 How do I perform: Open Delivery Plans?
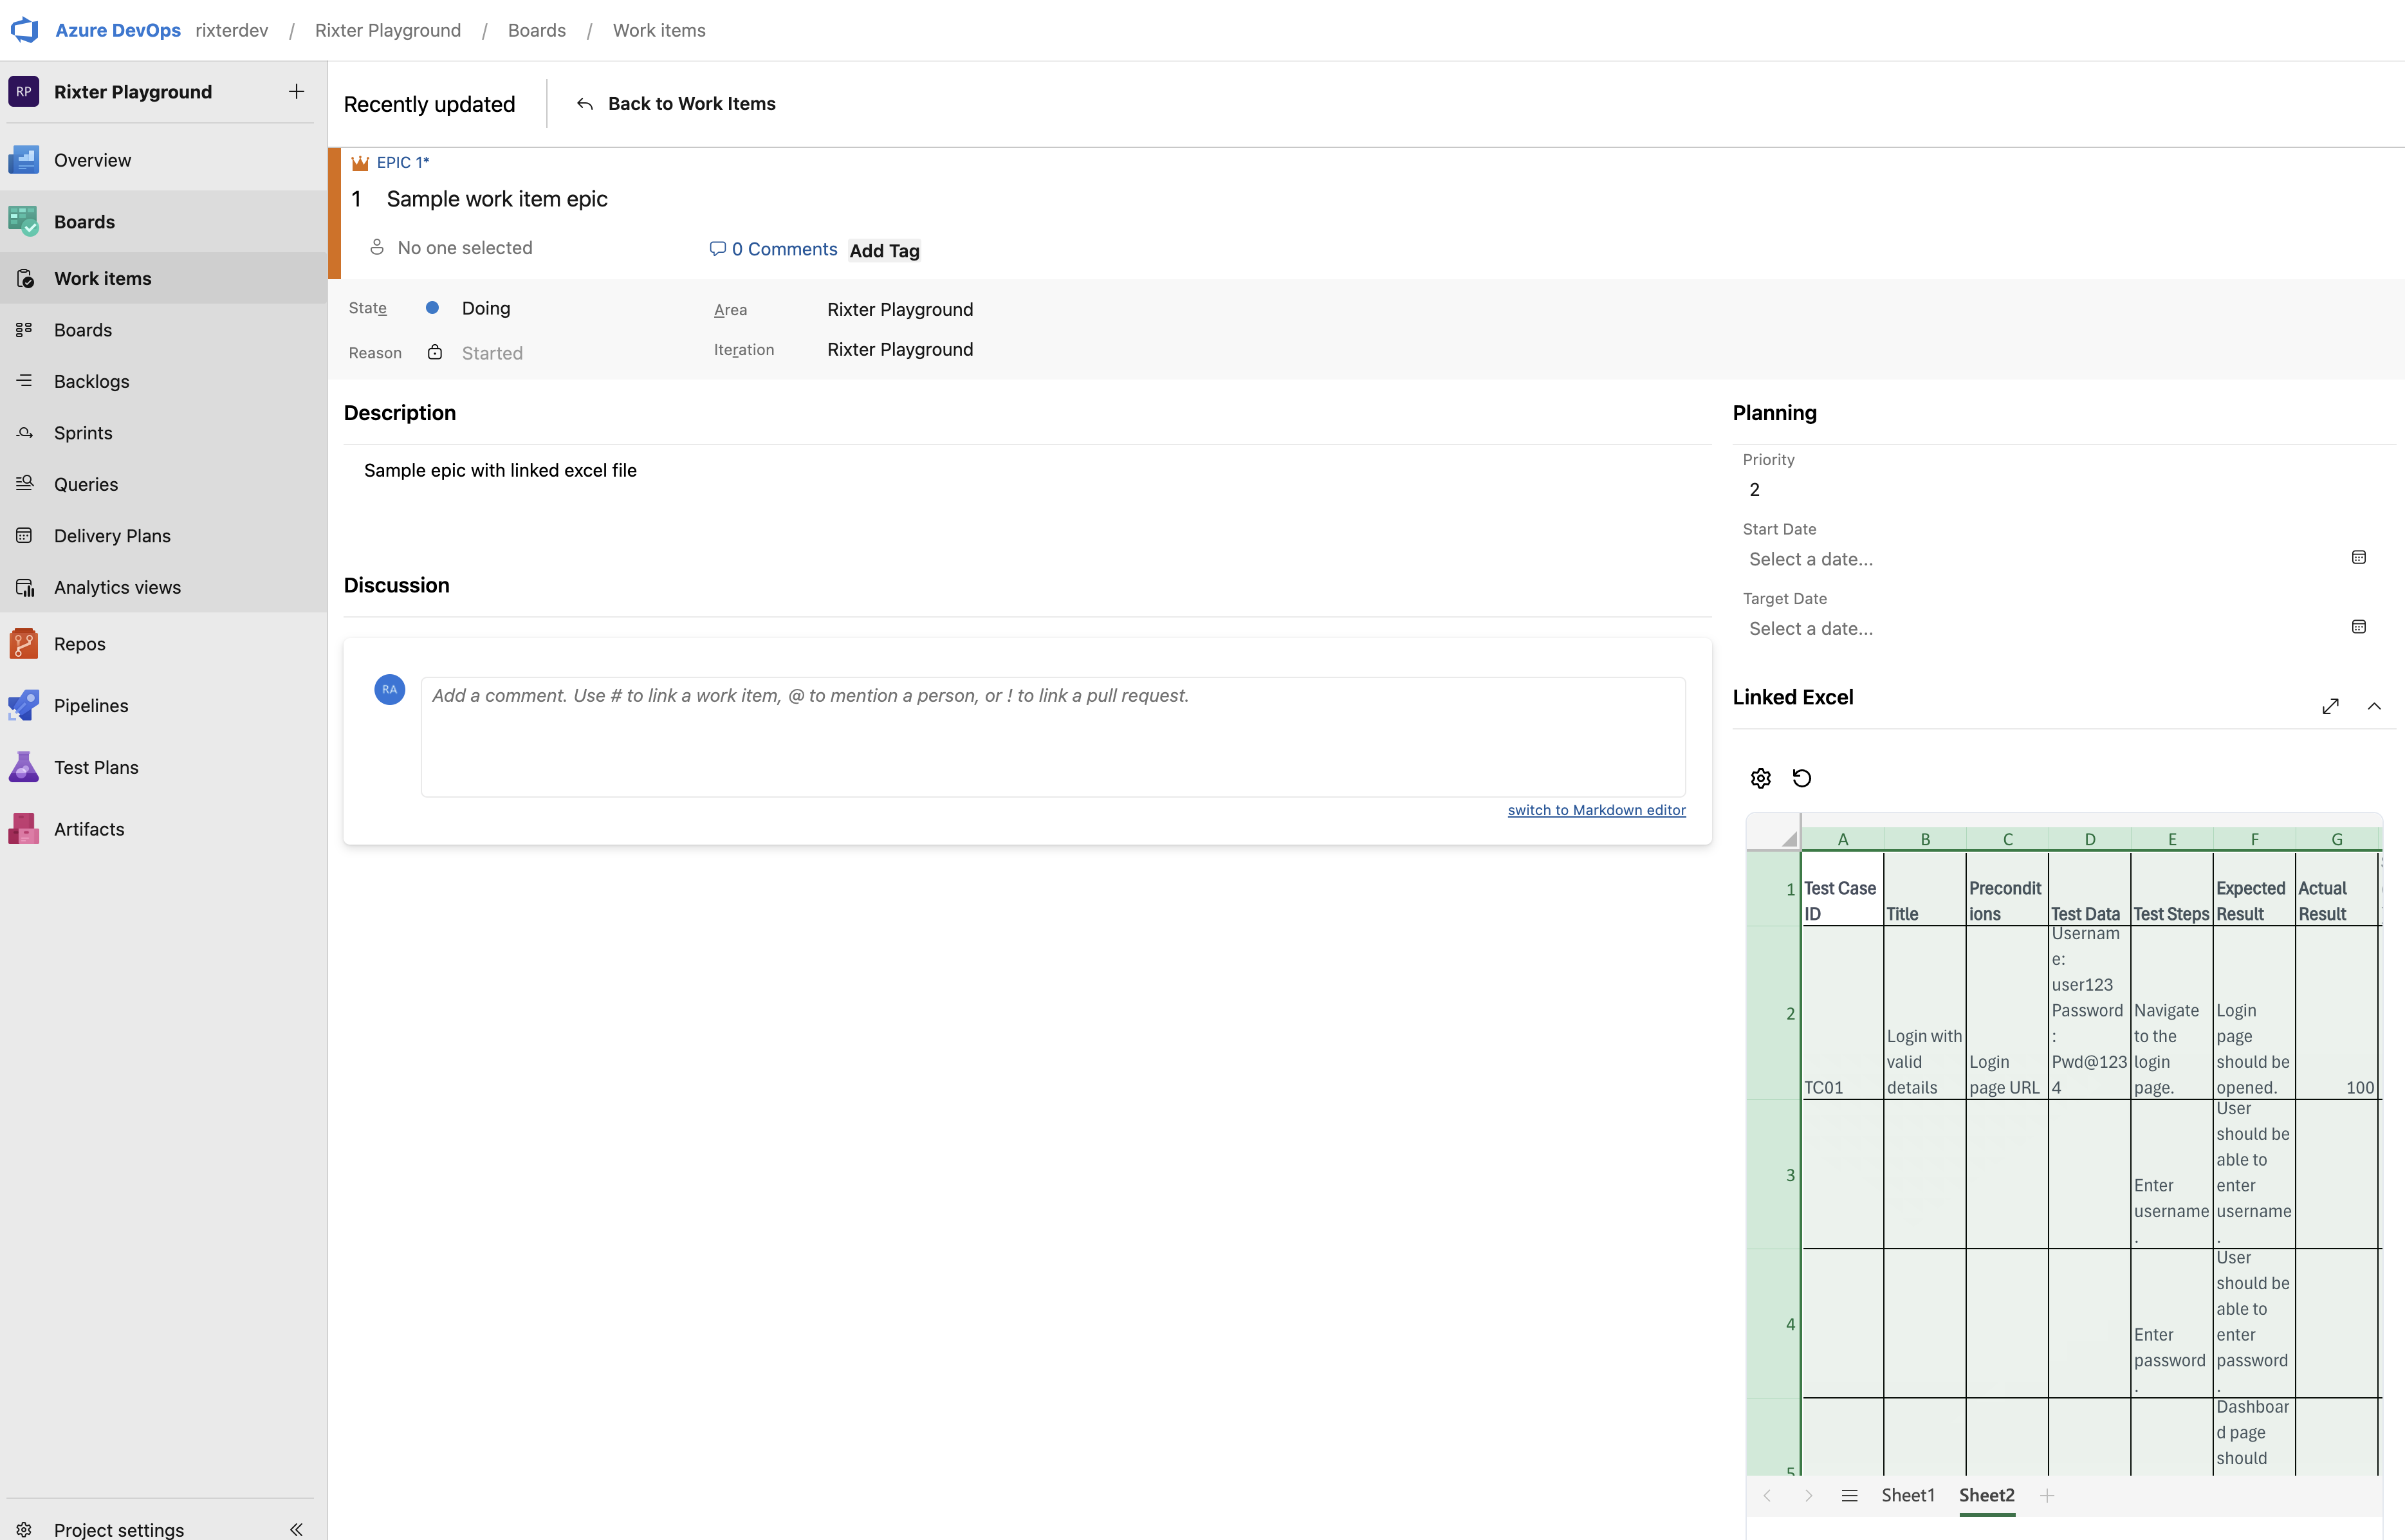click(112, 535)
